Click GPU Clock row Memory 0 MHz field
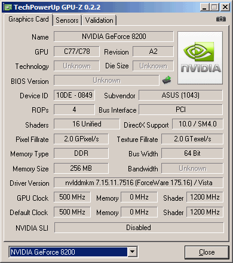233x263 pixels. coord(139,197)
